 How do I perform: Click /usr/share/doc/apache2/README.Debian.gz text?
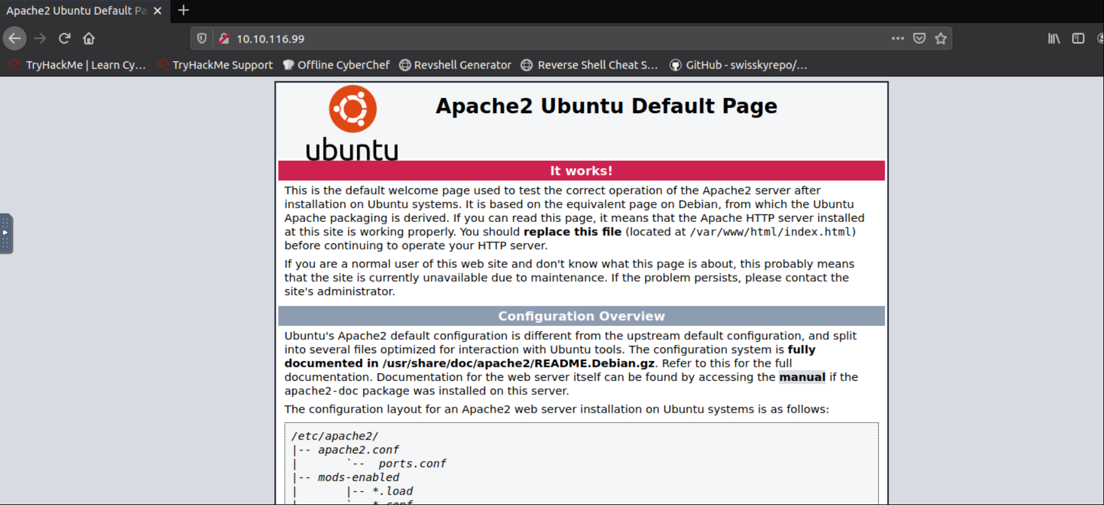click(x=518, y=363)
